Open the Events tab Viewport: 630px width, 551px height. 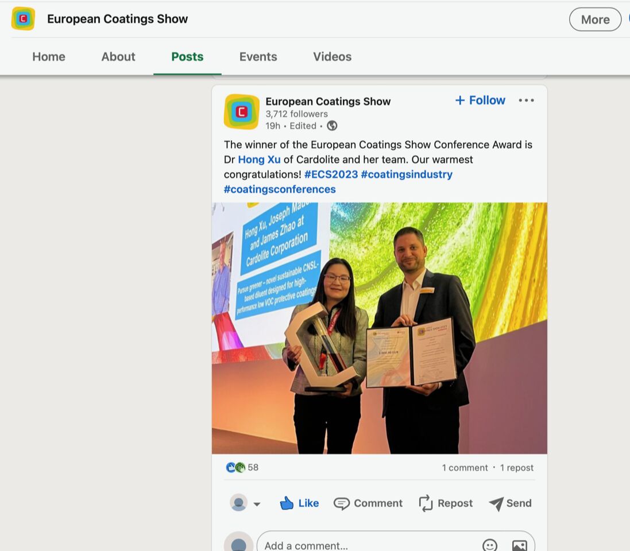coord(258,57)
